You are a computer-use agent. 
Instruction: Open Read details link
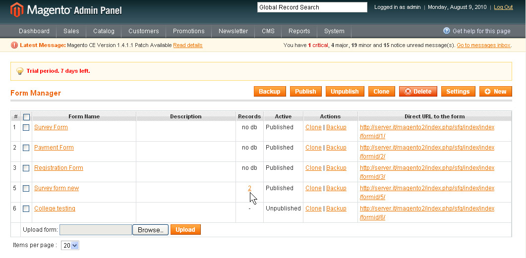188,45
